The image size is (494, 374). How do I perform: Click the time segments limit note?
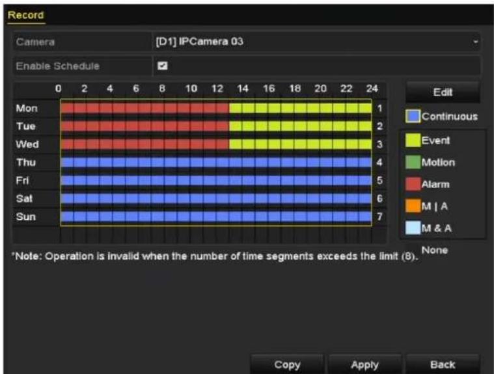click(215, 256)
